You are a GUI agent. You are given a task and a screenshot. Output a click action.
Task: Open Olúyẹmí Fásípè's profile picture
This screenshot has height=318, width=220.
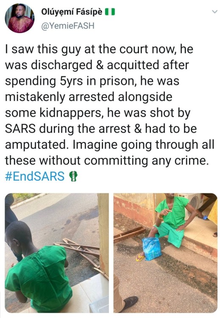tap(19, 18)
